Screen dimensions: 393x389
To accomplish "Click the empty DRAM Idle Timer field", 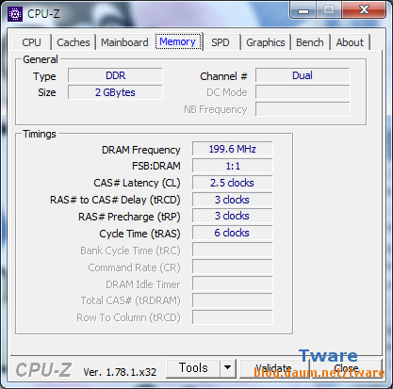I will click(x=233, y=284).
